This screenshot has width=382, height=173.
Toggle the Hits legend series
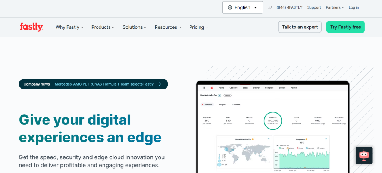click(282, 148)
